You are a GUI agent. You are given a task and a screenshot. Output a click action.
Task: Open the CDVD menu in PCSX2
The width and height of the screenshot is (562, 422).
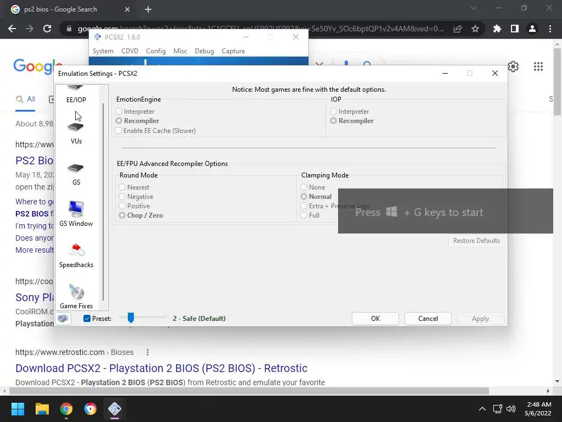[x=130, y=51]
